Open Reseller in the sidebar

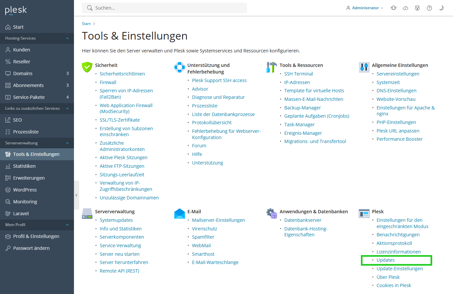pos(37,62)
